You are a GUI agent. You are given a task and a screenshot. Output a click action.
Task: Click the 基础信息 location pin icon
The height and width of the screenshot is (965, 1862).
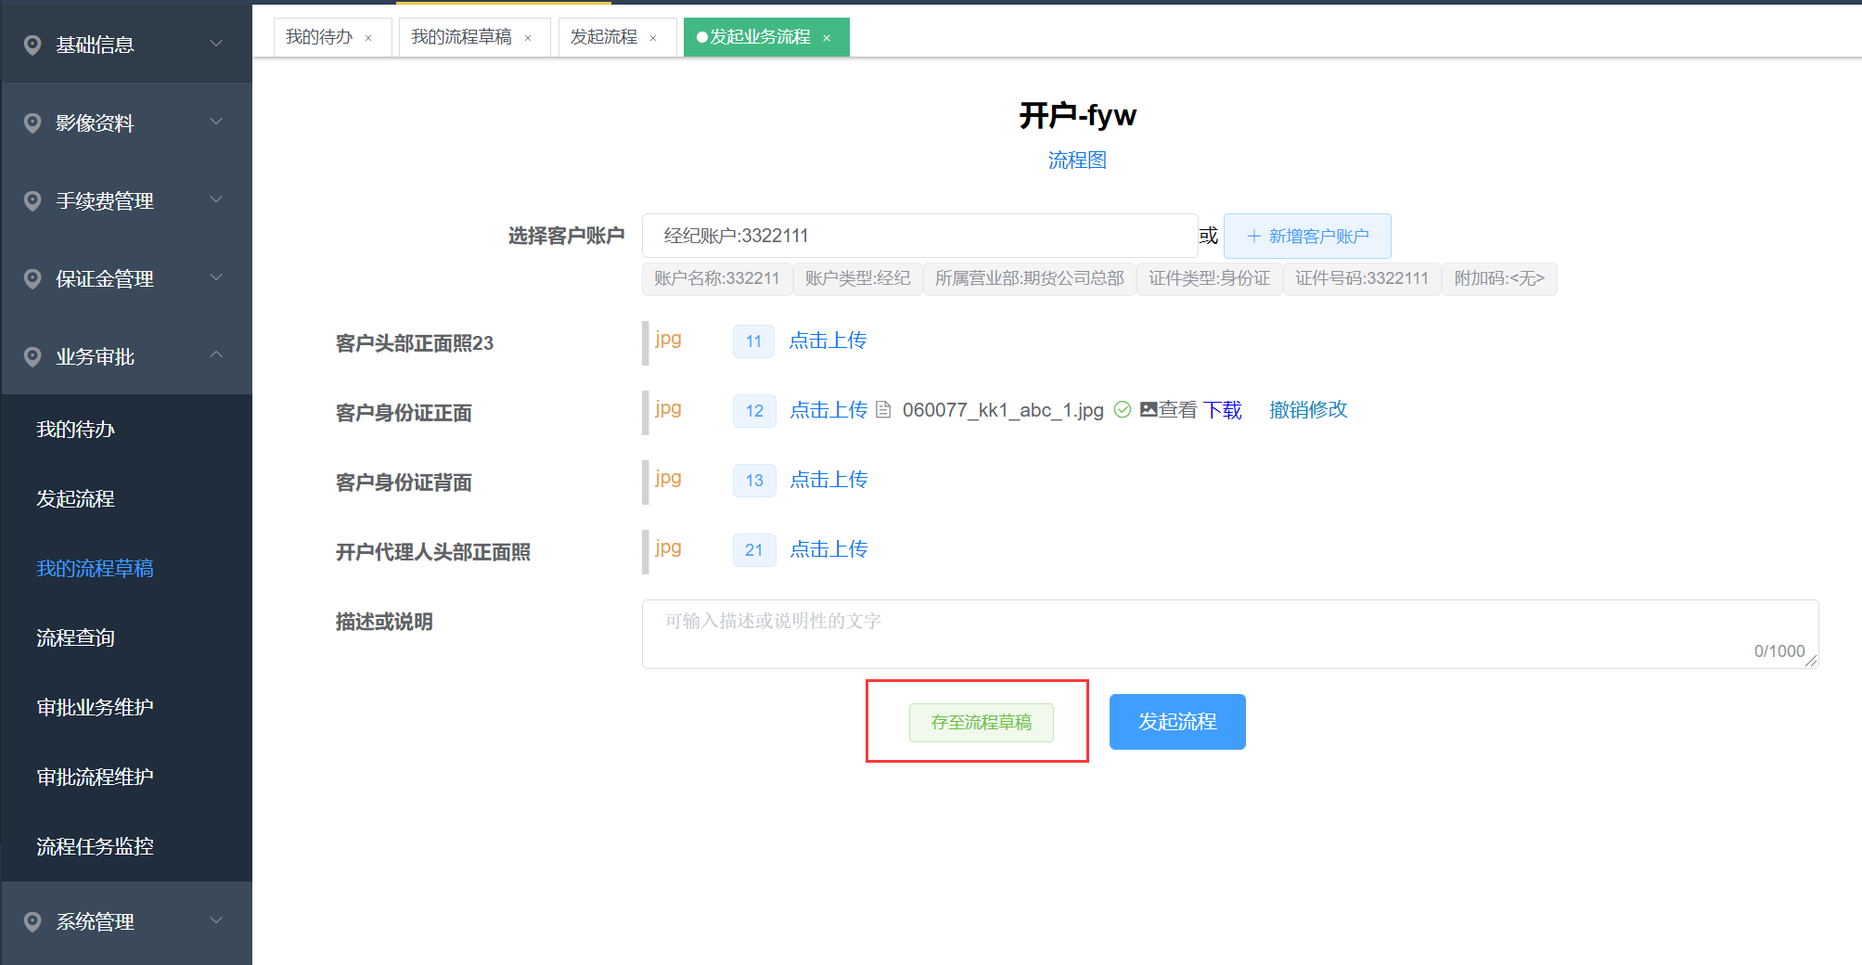(32, 45)
